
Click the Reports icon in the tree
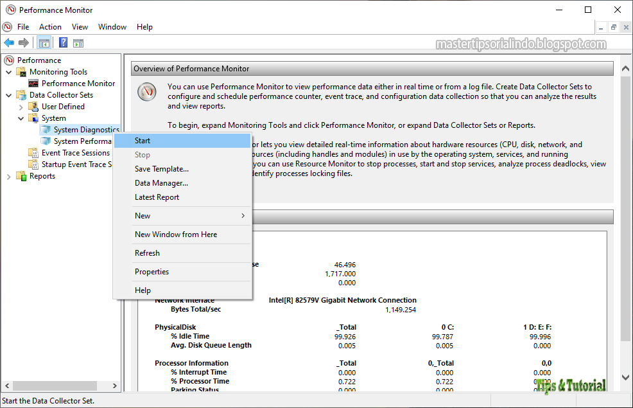click(21, 175)
